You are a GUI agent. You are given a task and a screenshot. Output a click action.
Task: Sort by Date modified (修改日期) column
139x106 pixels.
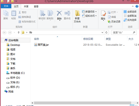[88, 39]
